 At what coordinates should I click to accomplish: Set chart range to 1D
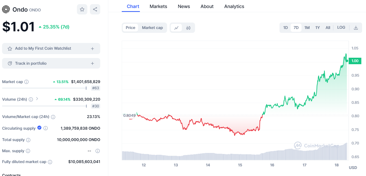tap(285, 28)
